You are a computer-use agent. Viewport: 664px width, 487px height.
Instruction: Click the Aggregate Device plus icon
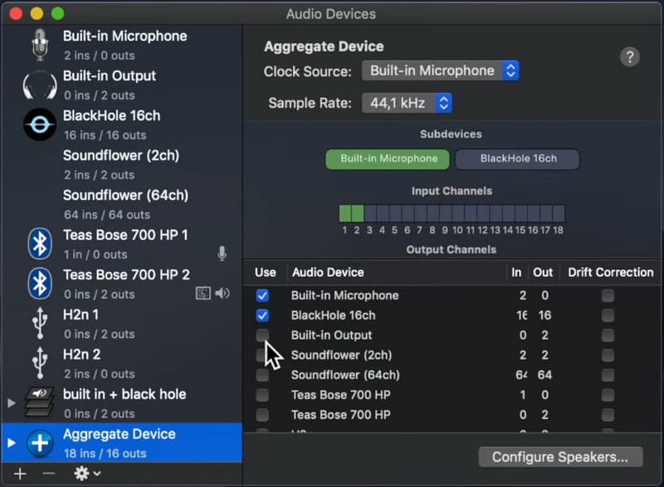point(40,443)
